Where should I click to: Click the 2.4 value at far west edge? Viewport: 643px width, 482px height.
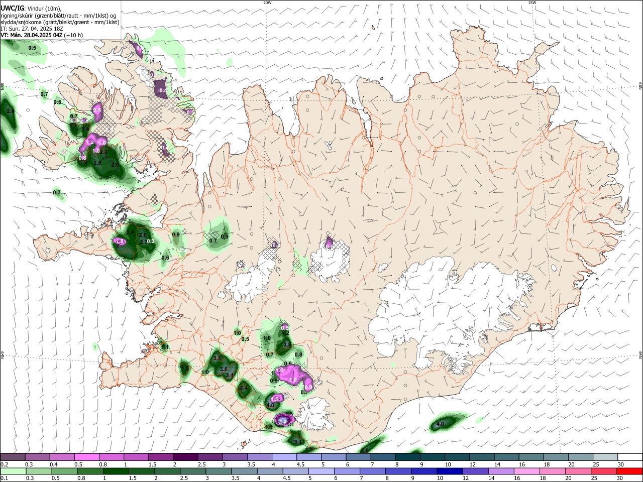pyautogui.click(x=11, y=111)
